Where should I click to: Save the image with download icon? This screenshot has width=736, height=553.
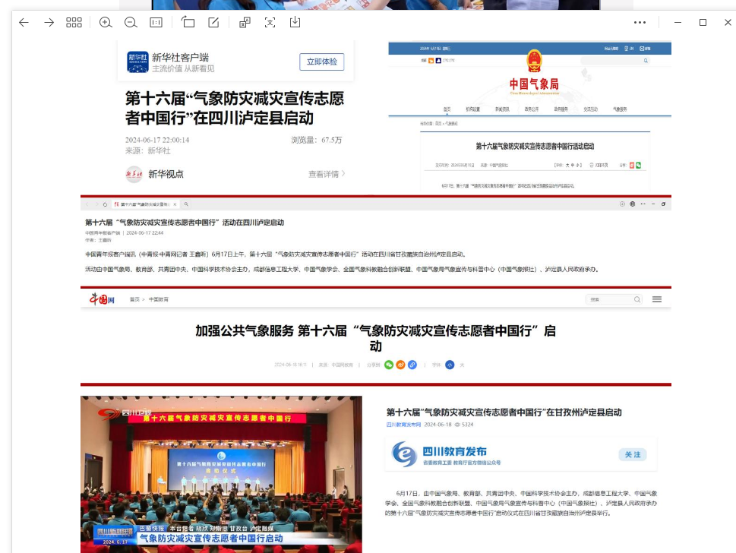tap(295, 23)
